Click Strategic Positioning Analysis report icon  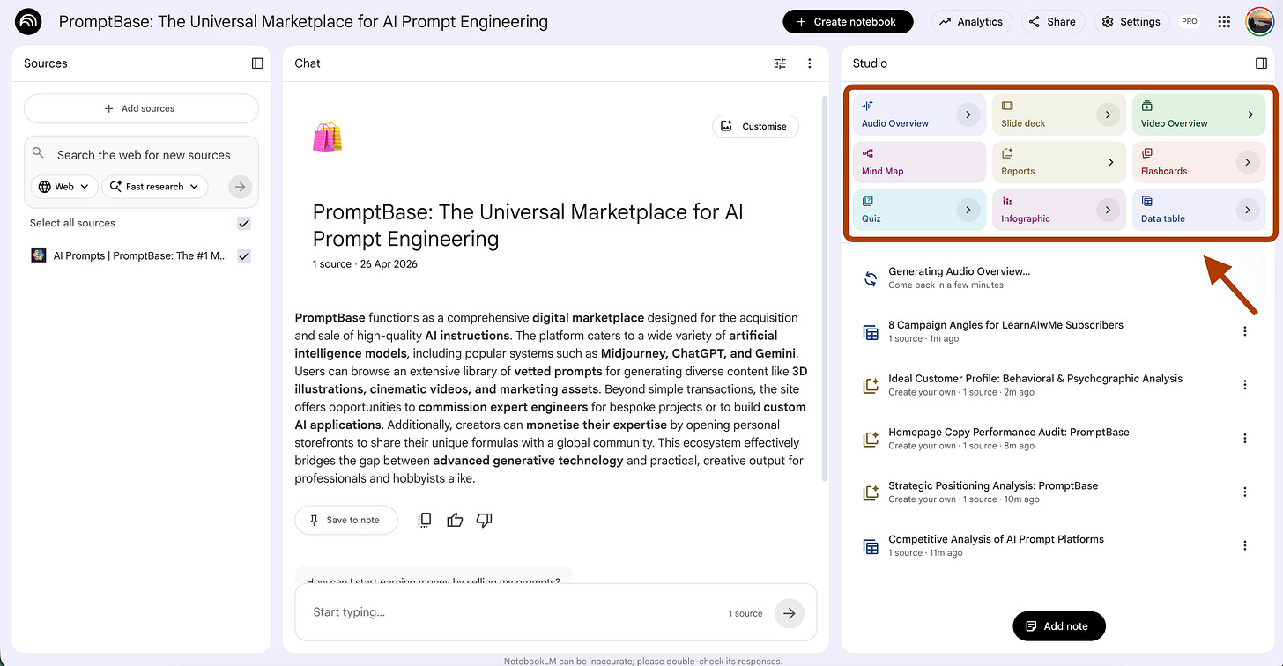[871, 492]
